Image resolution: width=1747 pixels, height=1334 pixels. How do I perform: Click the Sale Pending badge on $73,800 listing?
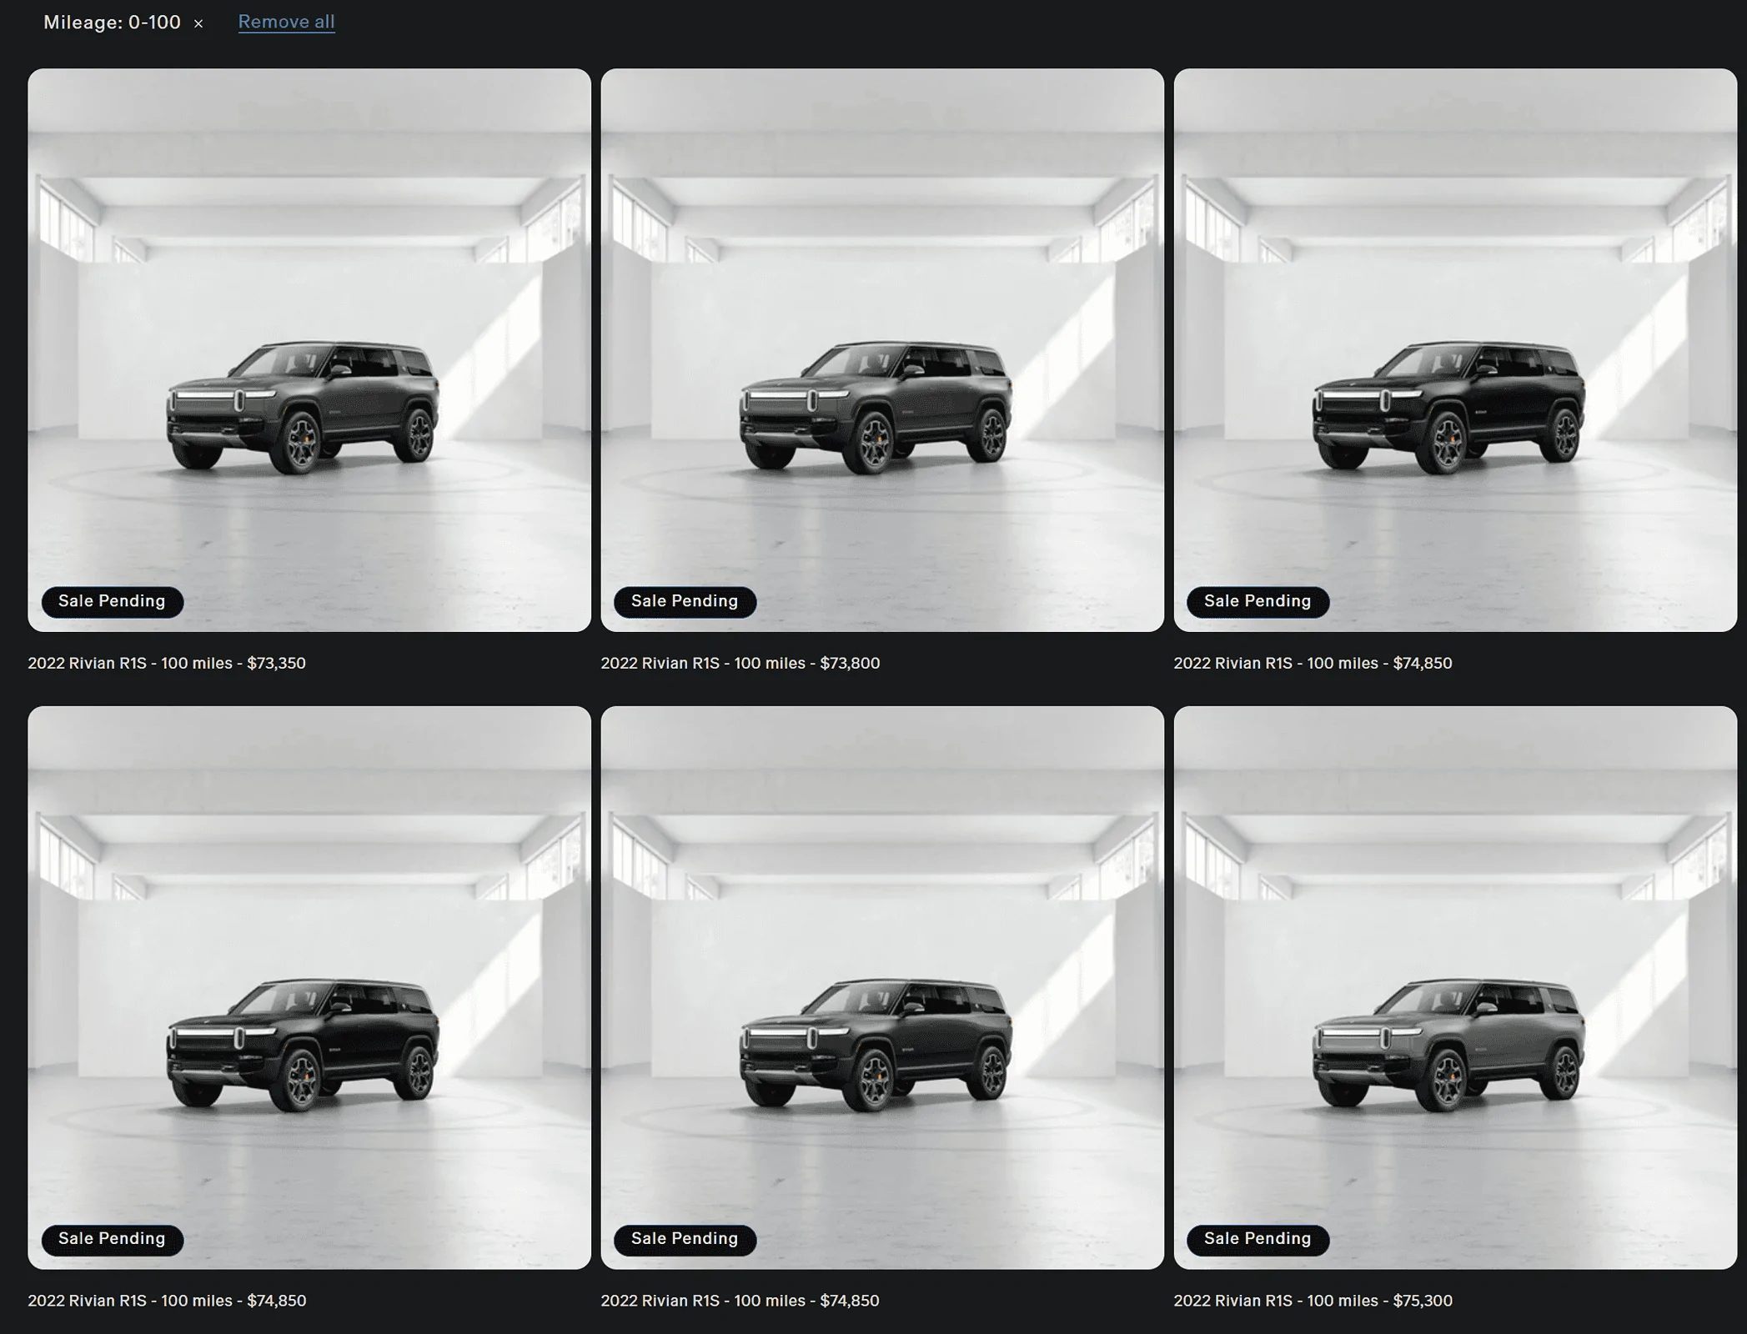pyautogui.click(x=684, y=601)
